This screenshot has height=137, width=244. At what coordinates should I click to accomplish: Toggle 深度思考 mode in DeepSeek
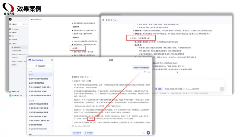click(77, 133)
